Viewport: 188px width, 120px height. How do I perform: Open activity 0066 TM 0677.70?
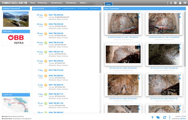(x=56, y=94)
